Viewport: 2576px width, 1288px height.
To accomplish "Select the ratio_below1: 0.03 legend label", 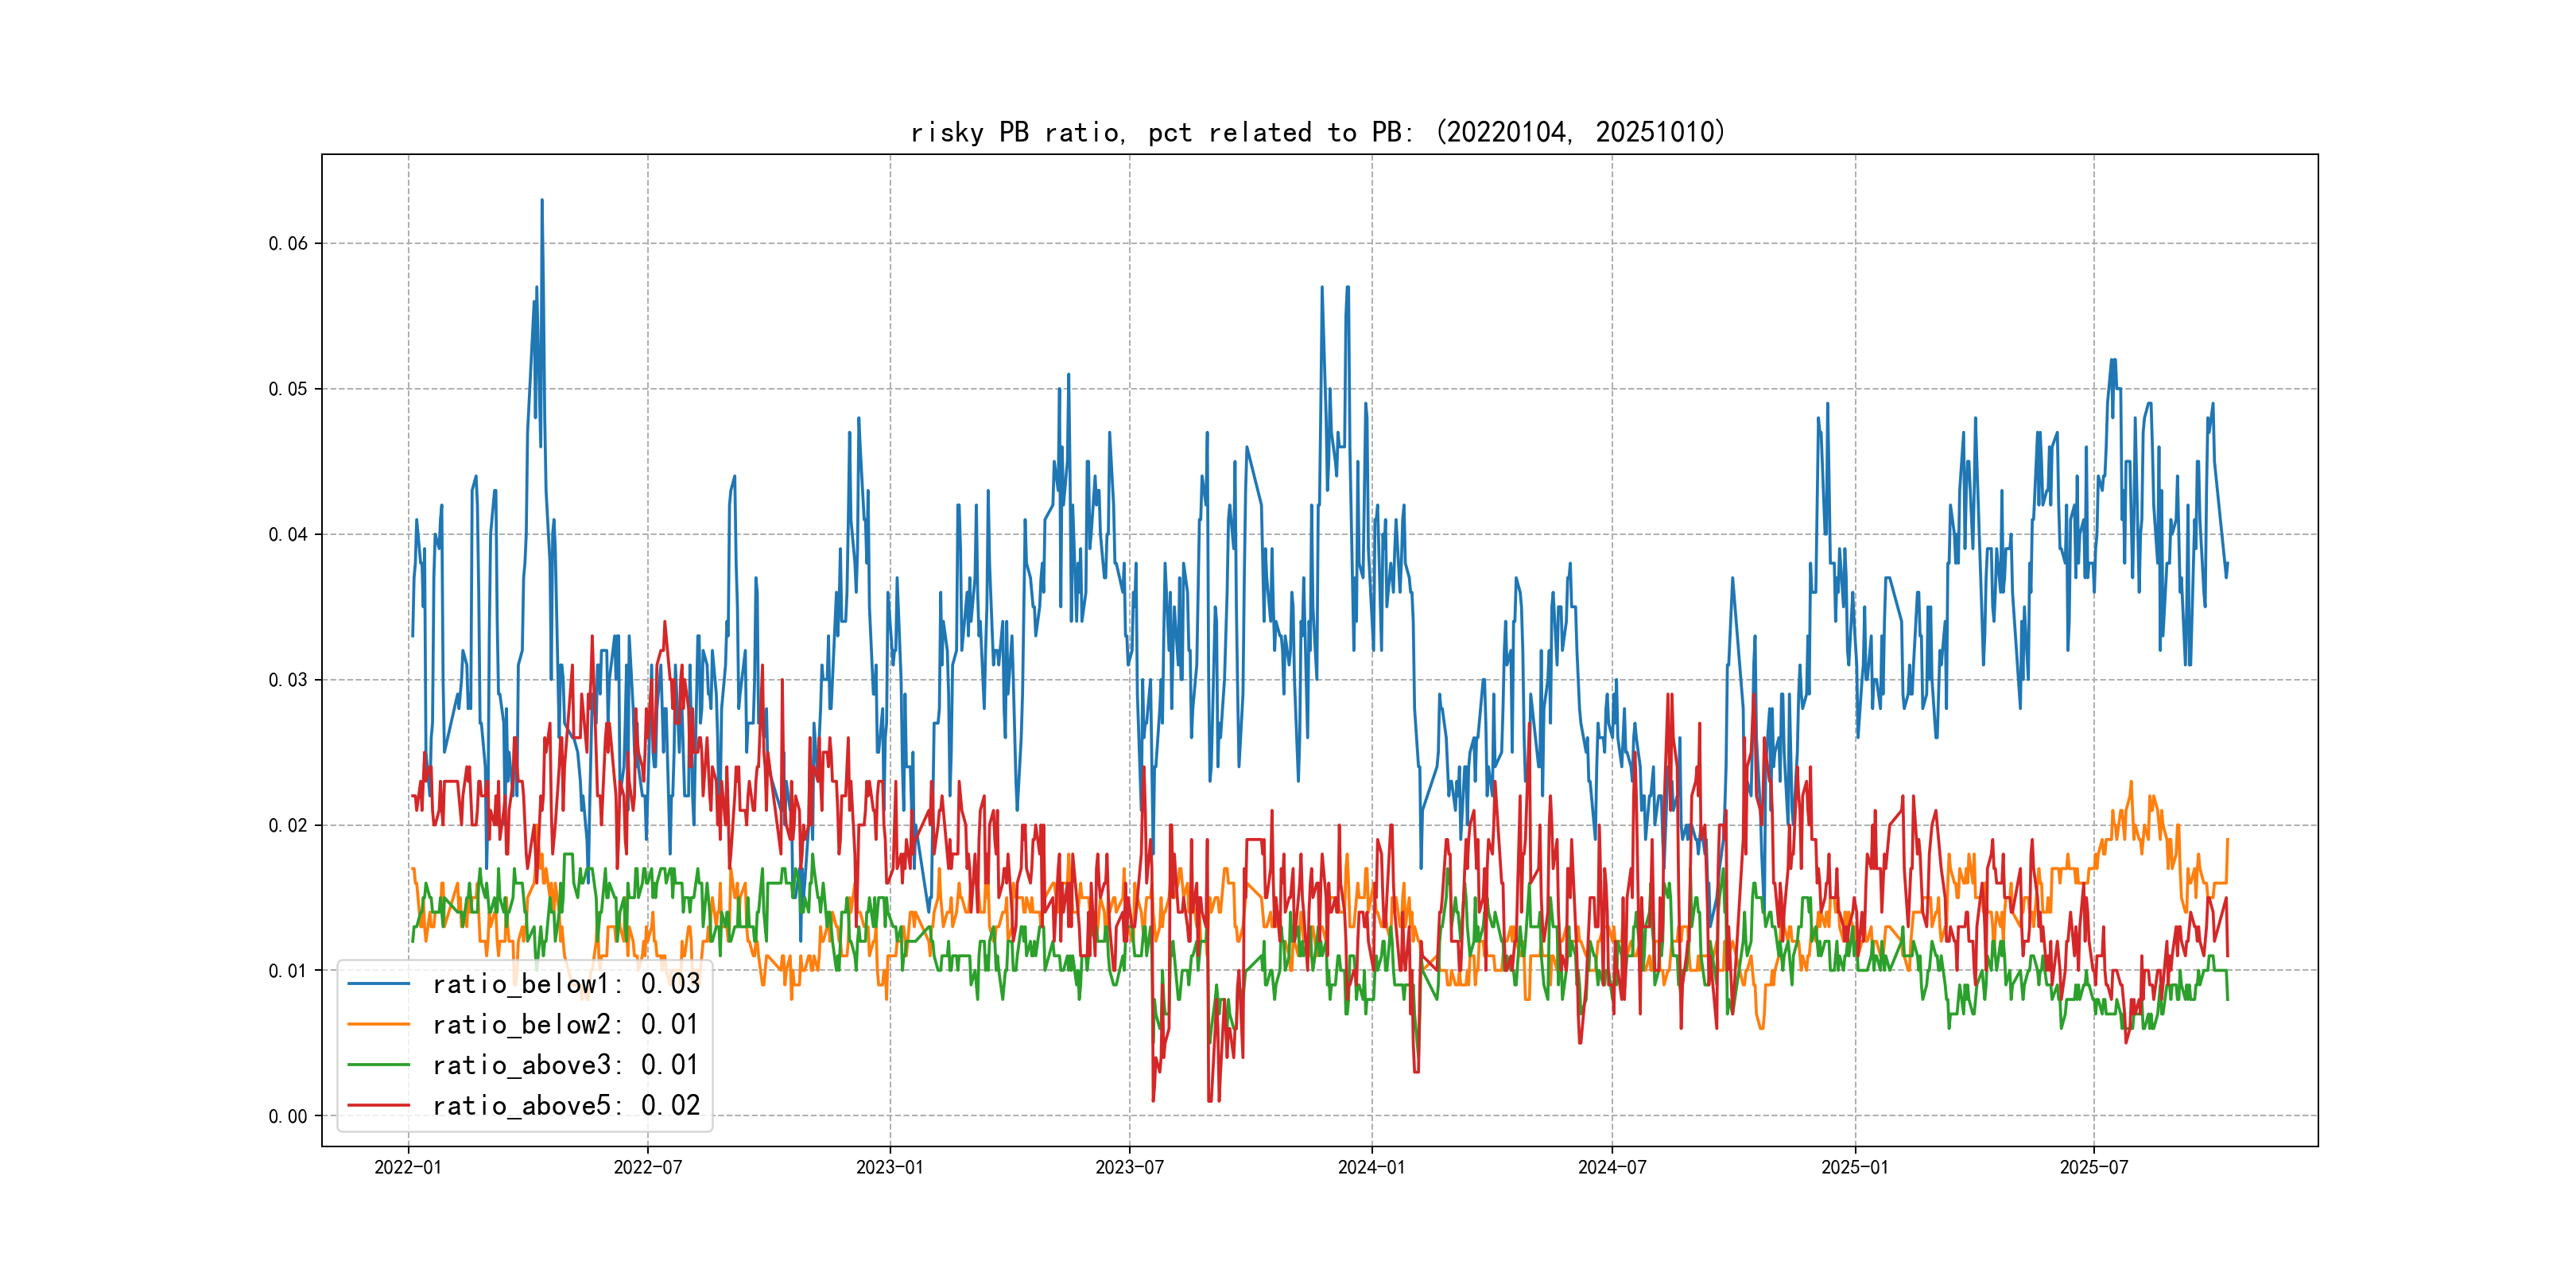I will coord(566,984).
